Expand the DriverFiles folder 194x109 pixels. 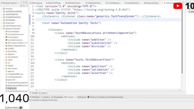point(4,51)
